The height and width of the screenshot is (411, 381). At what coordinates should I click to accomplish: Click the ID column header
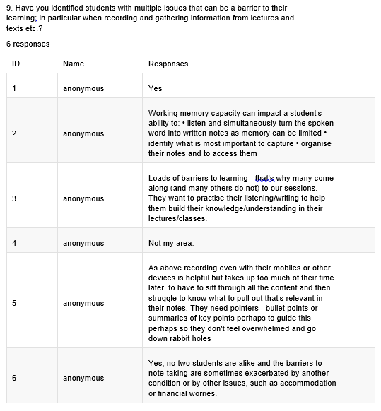click(16, 64)
